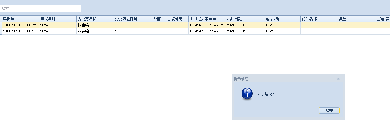The image size is (390, 124).
Task: Click 张金铭 in the first row
Action: (83, 25)
